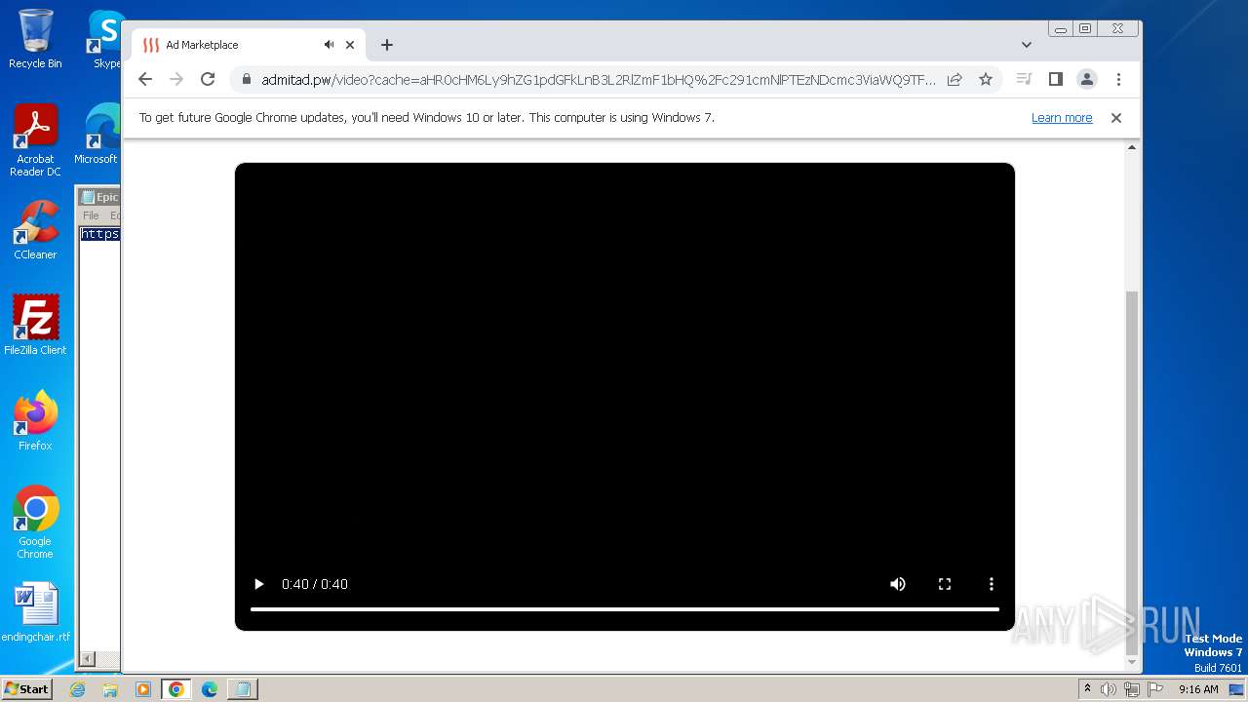Select the Google Chrome desktop icon
Screen dimensions: 1248x702
(x=35, y=523)
